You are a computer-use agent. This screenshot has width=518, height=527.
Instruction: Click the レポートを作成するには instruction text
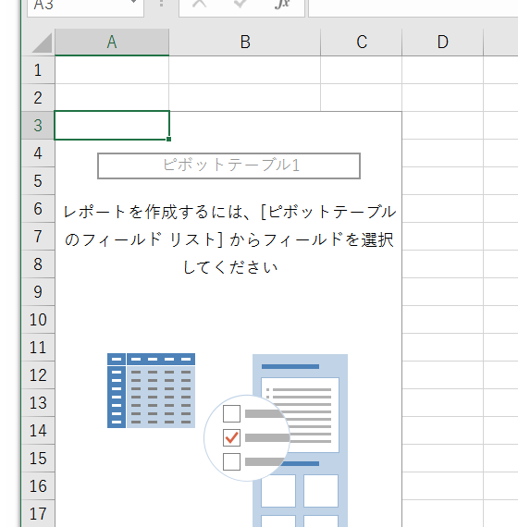tap(230, 239)
